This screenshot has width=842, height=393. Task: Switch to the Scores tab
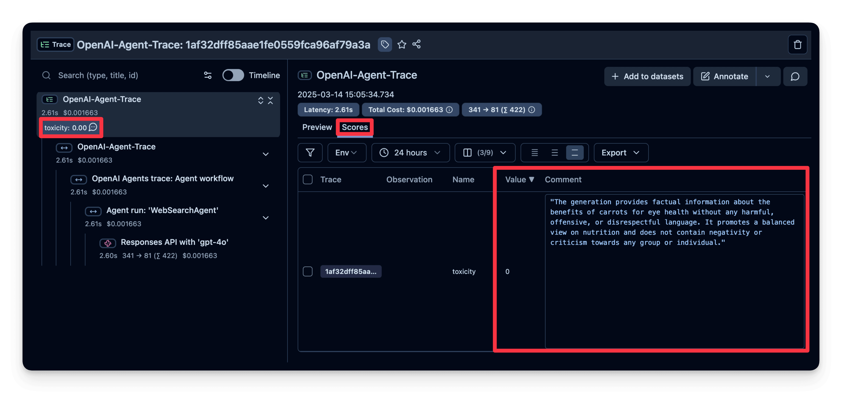click(x=355, y=127)
